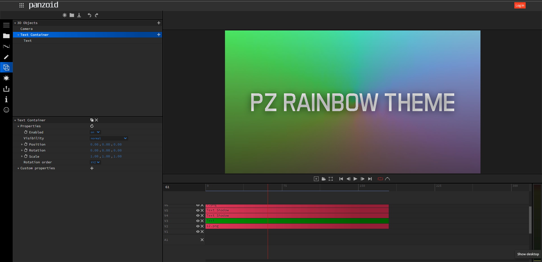The height and width of the screenshot is (262, 542).
Task: Click the camera capture icon above the timeline
Action: [324, 179]
